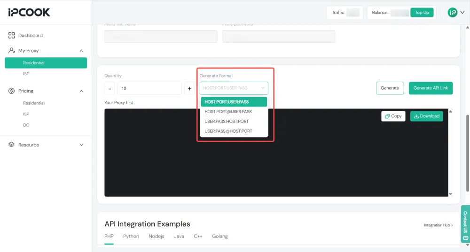The height and width of the screenshot is (252, 470).
Task: Select HOST:PORT@USER:PASS format option
Action: point(234,112)
